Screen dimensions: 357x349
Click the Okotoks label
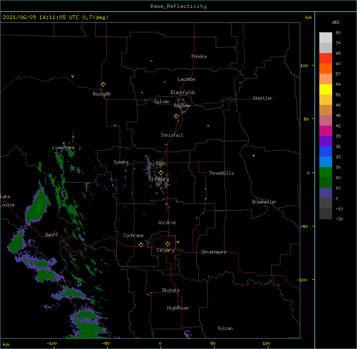click(x=171, y=290)
